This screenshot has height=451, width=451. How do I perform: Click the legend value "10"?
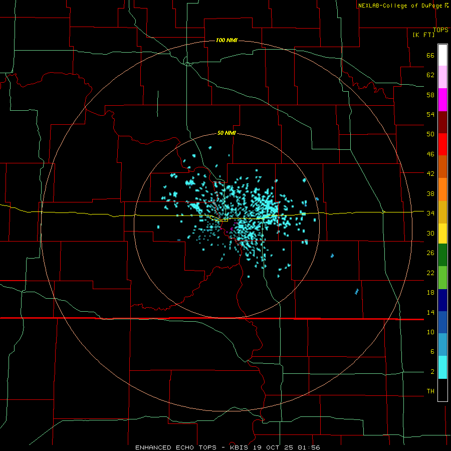[x=430, y=332]
